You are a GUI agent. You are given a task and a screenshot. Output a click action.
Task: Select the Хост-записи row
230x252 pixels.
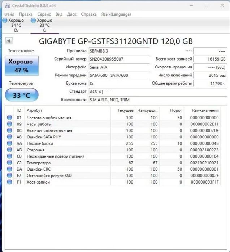tap(113, 182)
